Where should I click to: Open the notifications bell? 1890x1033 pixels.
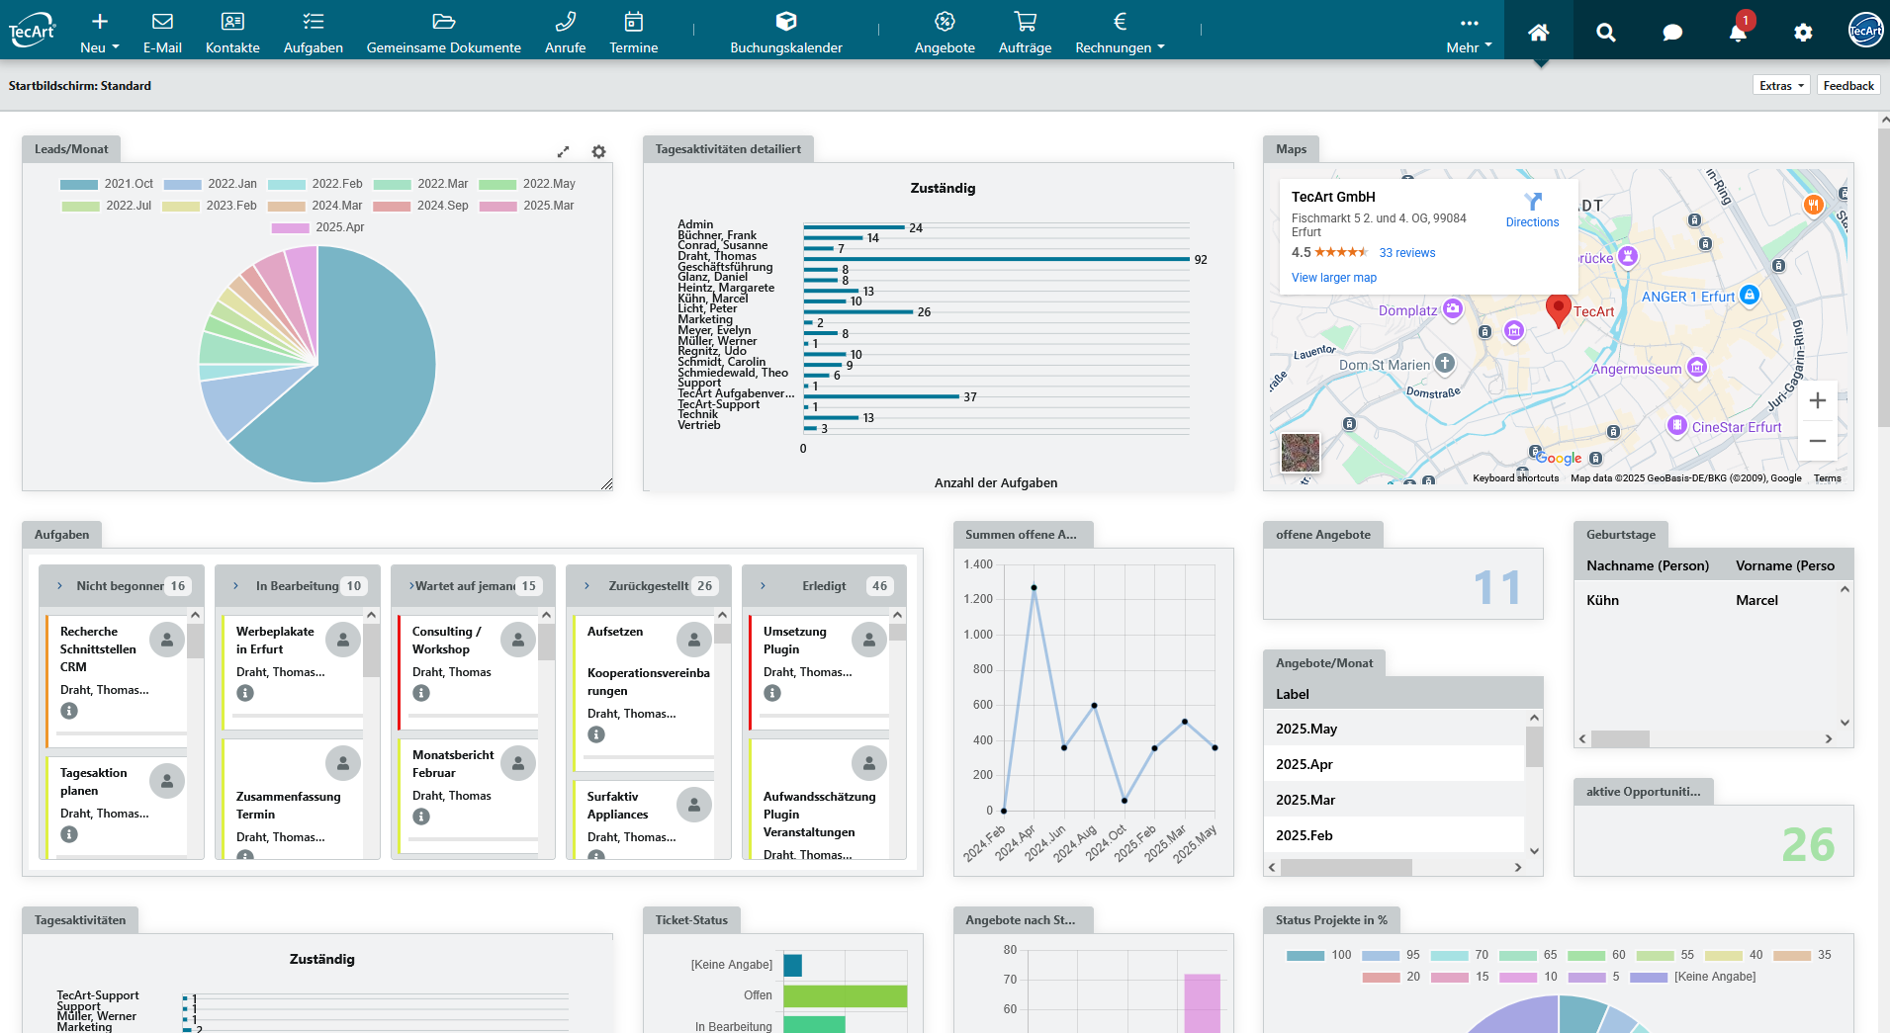1738,33
